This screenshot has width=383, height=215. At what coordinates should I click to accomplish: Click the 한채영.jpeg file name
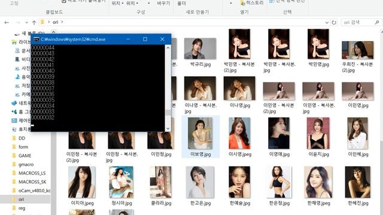point(318,203)
